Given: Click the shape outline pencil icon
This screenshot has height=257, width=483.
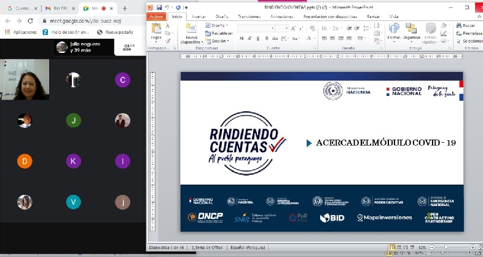Looking at the screenshot, I should coord(444,33).
